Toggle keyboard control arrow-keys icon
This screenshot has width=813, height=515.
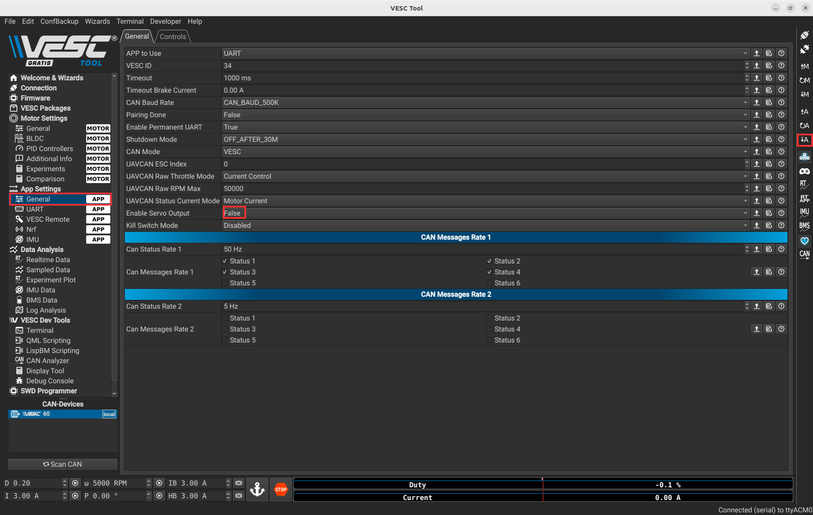[804, 157]
